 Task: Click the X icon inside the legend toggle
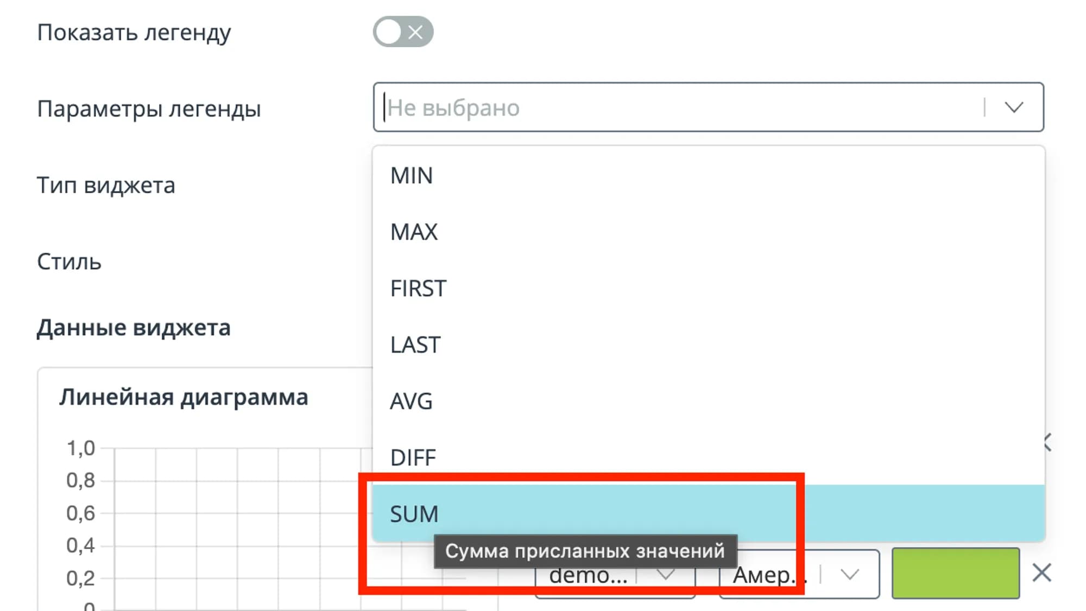[x=415, y=32]
